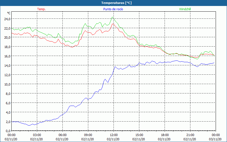Click the 18,0 y-axis value

tap(7, 47)
